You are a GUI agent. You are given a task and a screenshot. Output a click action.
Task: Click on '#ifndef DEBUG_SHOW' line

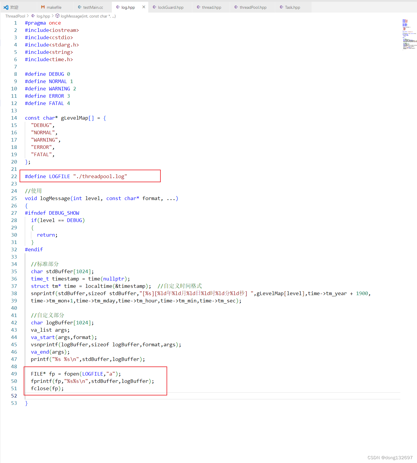coord(52,213)
